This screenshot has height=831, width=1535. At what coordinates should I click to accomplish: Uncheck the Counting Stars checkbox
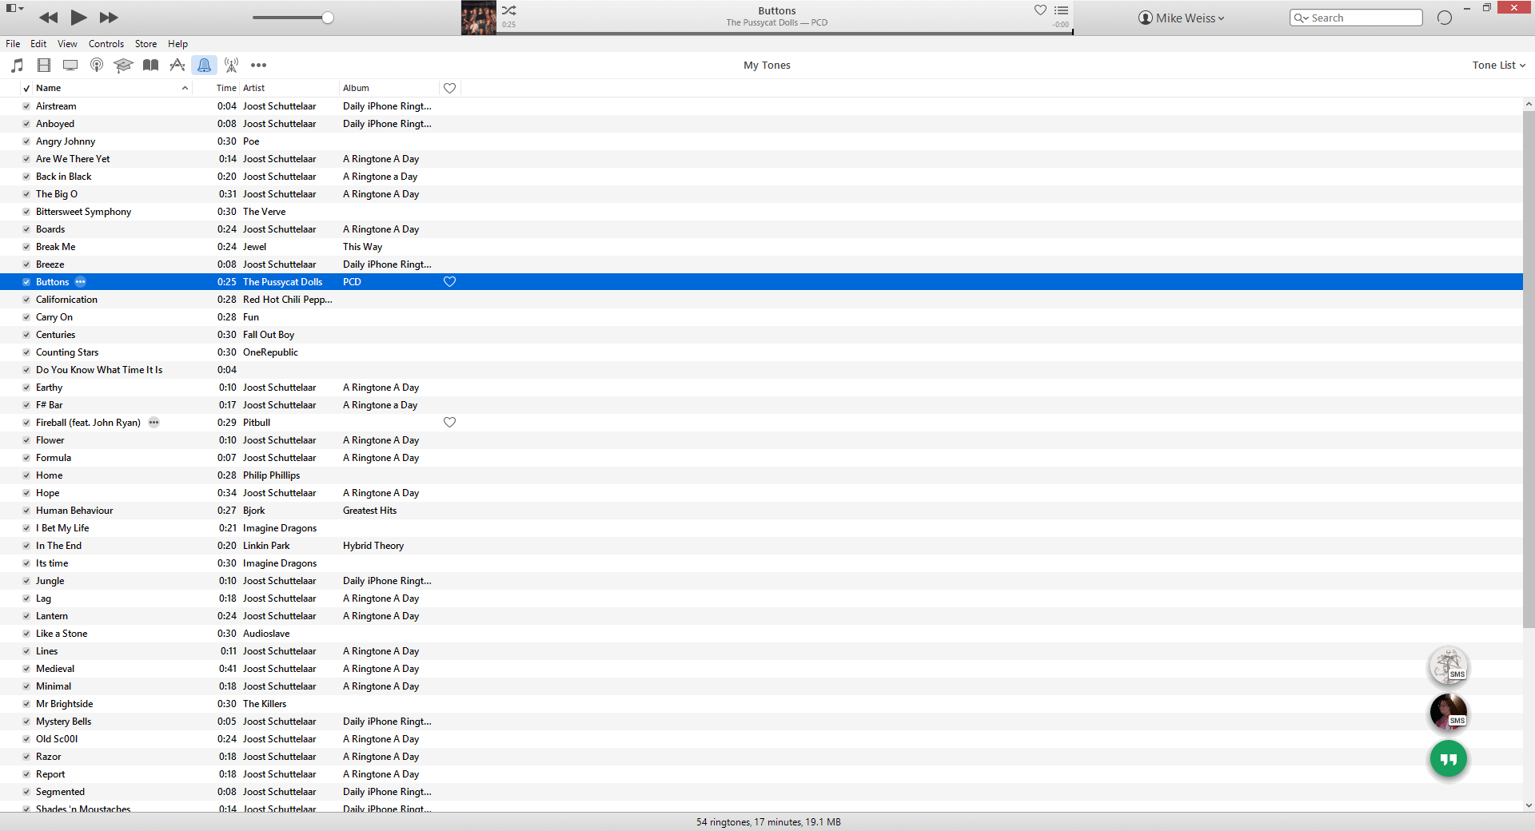(26, 352)
